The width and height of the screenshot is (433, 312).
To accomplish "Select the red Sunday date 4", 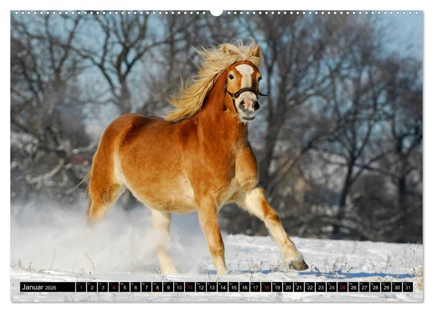I will (114, 287).
